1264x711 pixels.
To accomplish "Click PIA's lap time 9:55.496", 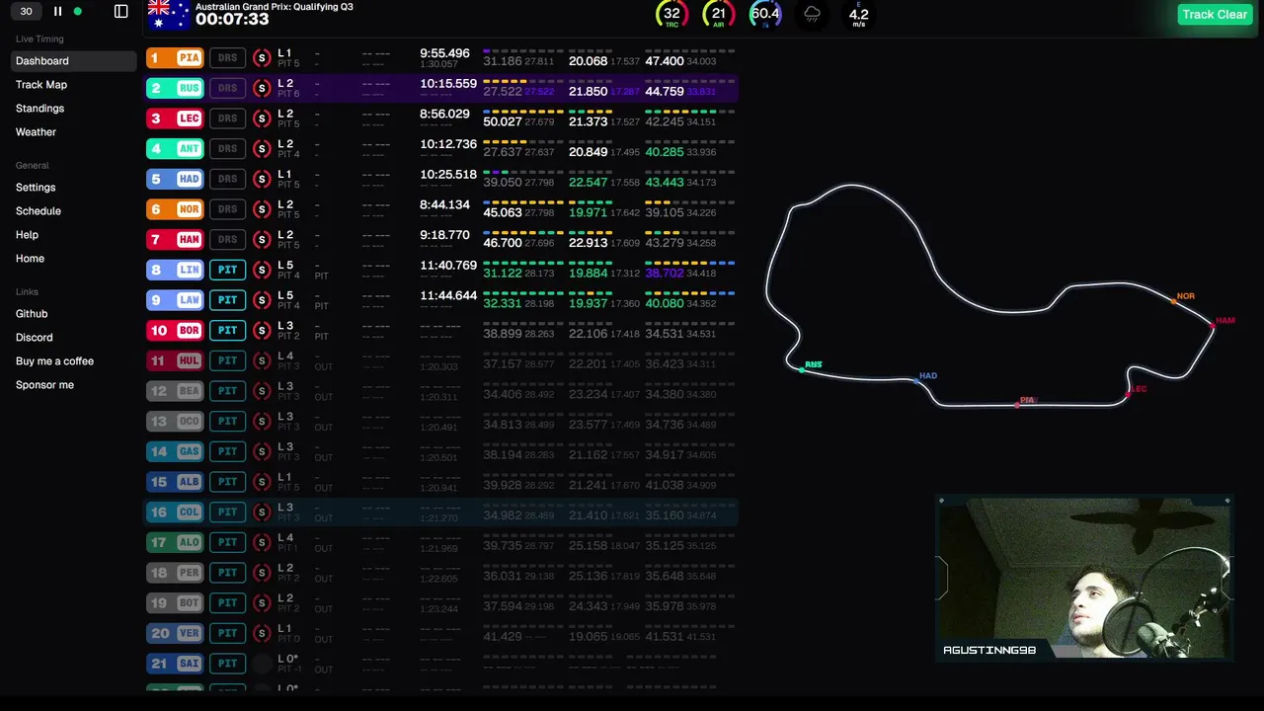I will pyautogui.click(x=444, y=53).
